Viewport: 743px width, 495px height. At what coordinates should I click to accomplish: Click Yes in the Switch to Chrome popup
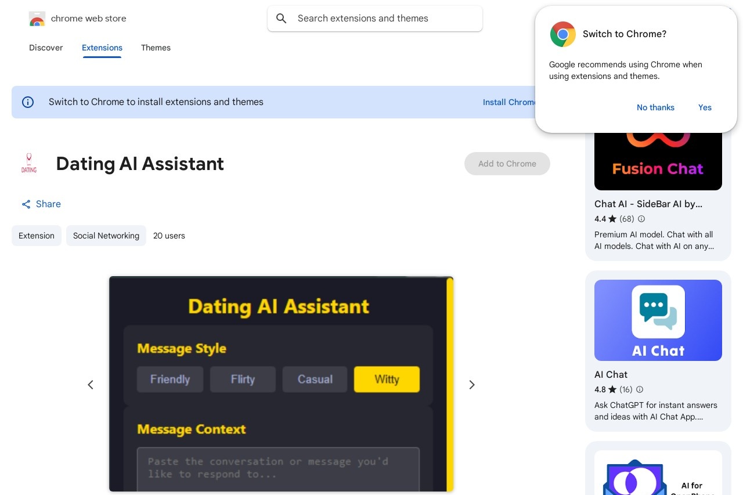pos(705,107)
